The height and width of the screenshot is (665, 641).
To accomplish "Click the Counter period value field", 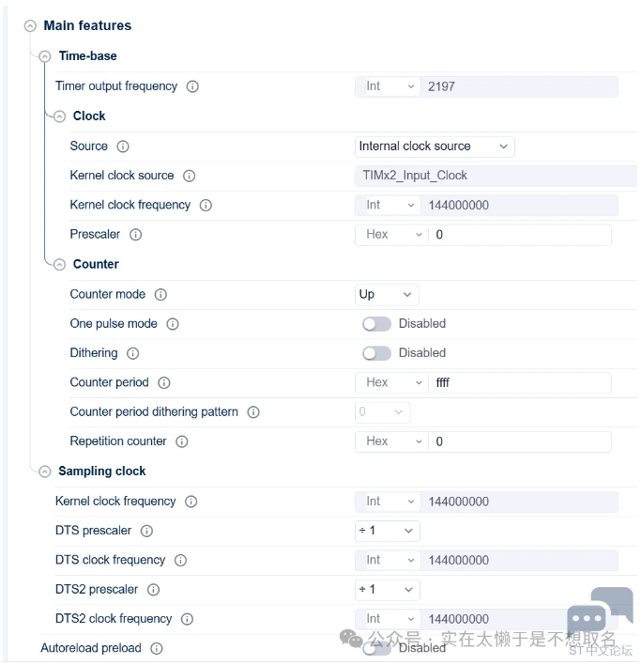I will tap(519, 383).
